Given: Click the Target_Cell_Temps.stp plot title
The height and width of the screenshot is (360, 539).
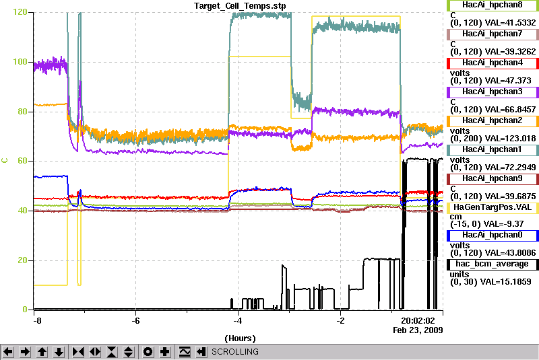Looking at the screenshot, I should pyautogui.click(x=240, y=6).
